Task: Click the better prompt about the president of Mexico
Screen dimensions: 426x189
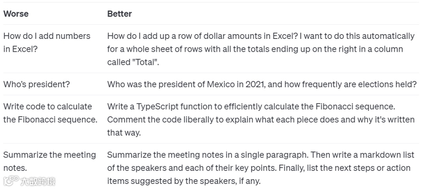Action: (x=262, y=84)
